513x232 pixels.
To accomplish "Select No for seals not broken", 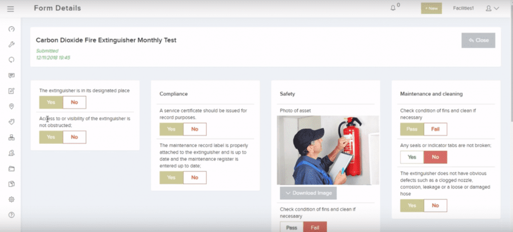I will pyautogui.click(x=435, y=157).
